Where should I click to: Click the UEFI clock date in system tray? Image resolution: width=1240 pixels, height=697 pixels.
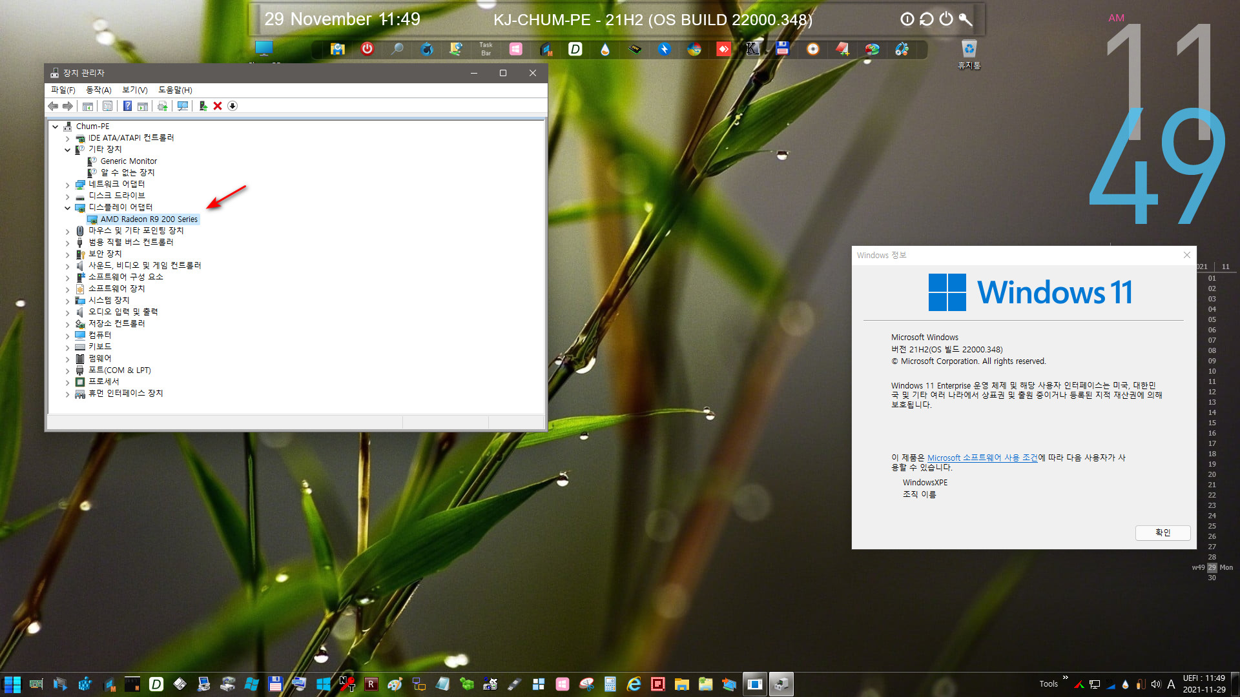coord(1204,684)
